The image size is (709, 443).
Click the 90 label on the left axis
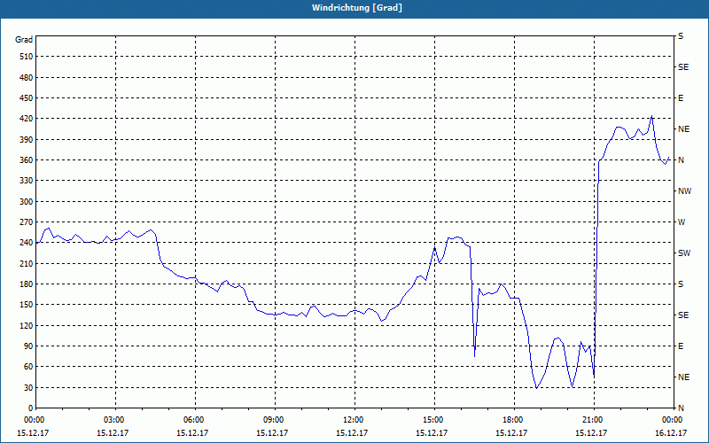[28, 346]
